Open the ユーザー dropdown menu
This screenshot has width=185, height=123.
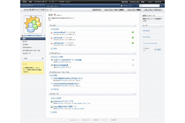[53, 2]
